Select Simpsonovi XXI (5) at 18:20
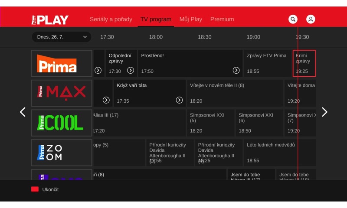This screenshot has height=208, width=347. coord(211,123)
